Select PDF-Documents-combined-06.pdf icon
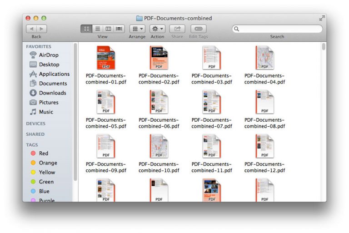349x233 pixels. (159, 102)
